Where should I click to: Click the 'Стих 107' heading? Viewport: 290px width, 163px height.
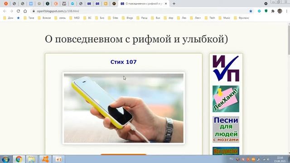click(123, 62)
